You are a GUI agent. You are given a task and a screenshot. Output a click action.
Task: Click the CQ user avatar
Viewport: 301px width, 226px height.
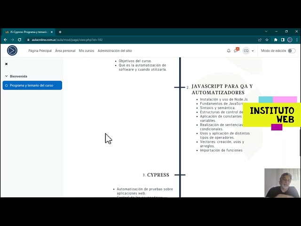[x=246, y=51]
